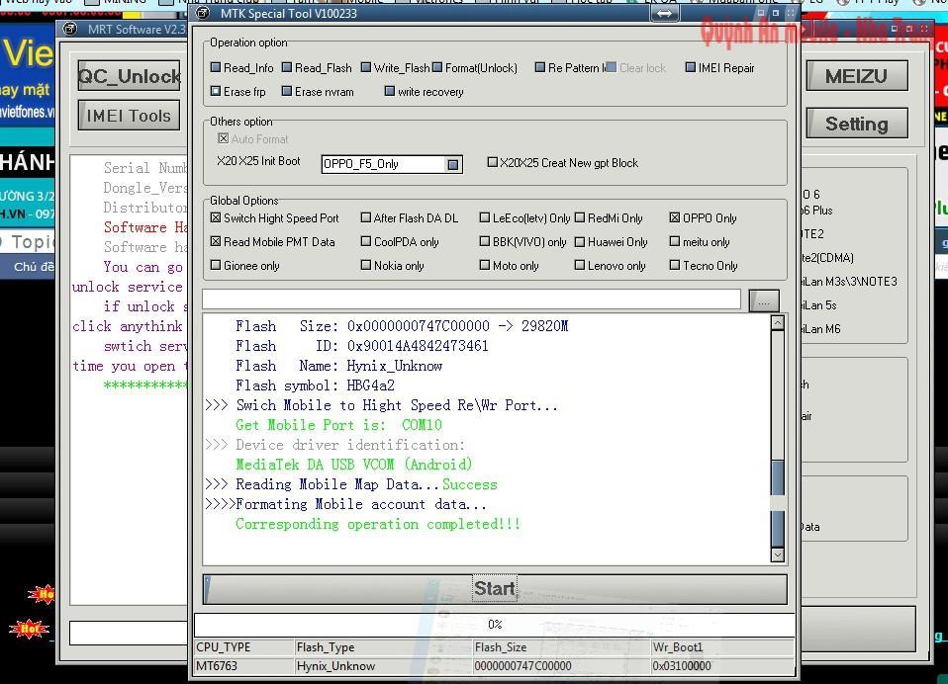Check the RedMi Only option
Viewport: 948px width, 684px height.
pyautogui.click(x=580, y=217)
